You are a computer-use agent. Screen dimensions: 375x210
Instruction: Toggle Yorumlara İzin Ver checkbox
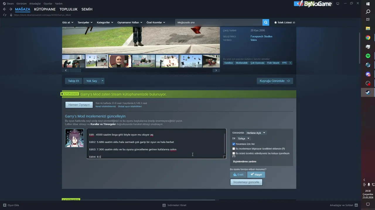coord(234,144)
